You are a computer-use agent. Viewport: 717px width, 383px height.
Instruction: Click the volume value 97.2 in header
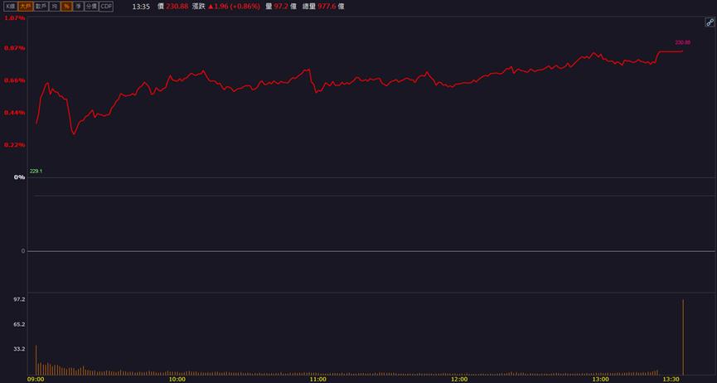point(280,7)
